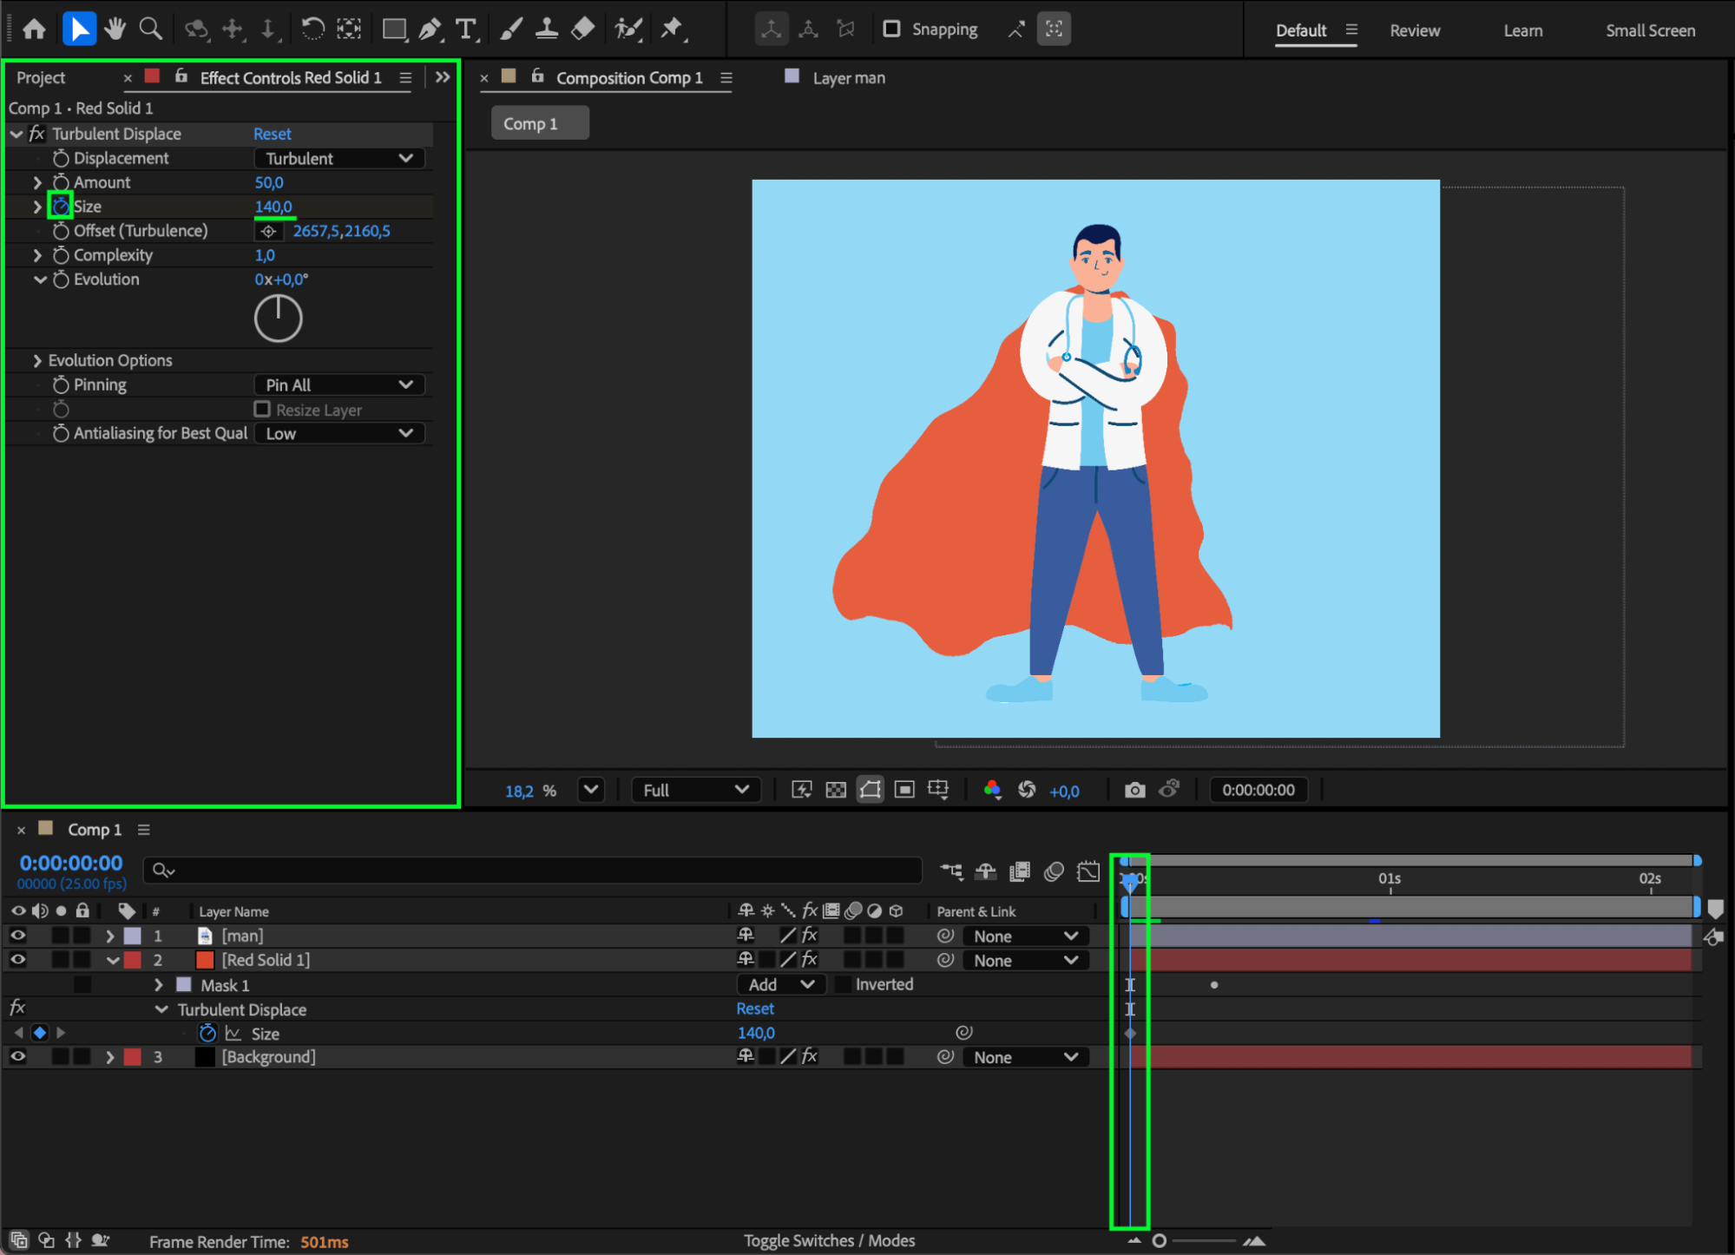Click the Size value 140,0 in Effect Controls

pyautogui.click(x=273, y=207)
